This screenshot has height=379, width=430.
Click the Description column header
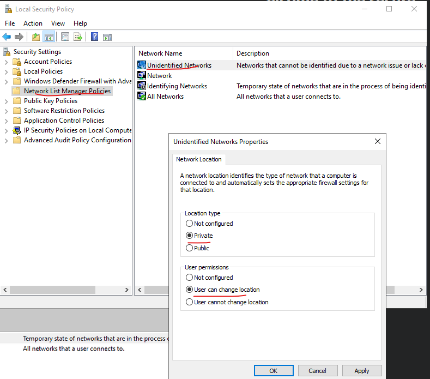(253, 53)
